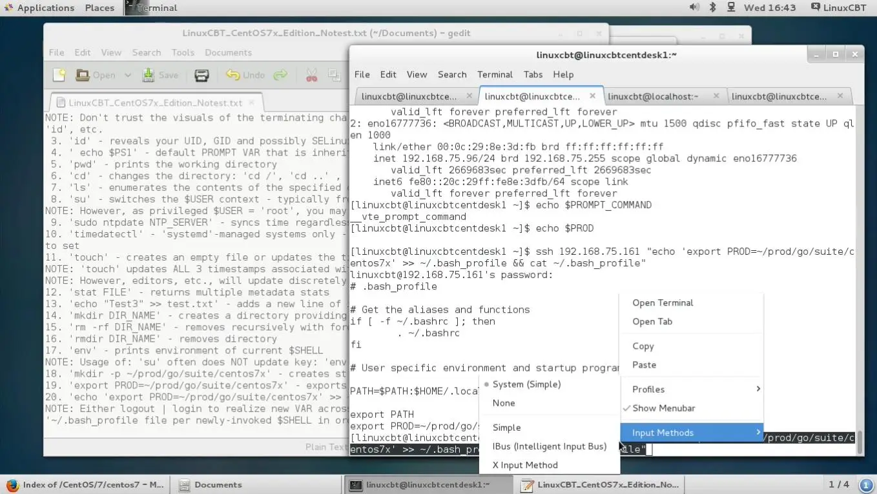The width and height of the screenshot is (877, 494).
Task: Expand the Open recent-files arrow in gedit
Action: click(x=127, y=75)
